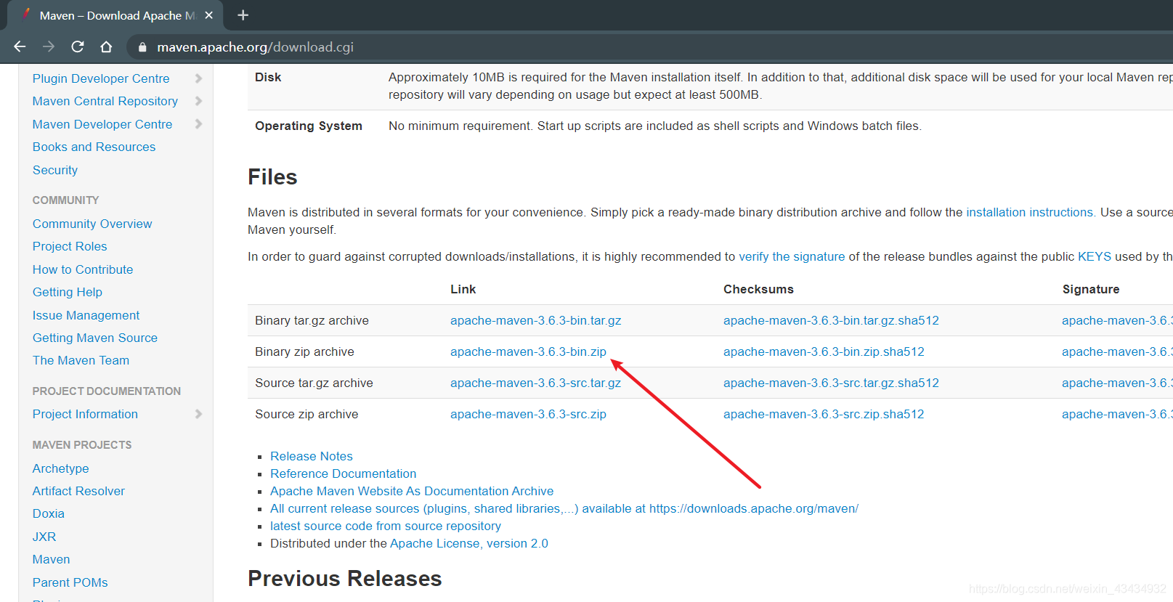
Task: Download apache-maven-3.6.3-src.zip
Action: 528,414
